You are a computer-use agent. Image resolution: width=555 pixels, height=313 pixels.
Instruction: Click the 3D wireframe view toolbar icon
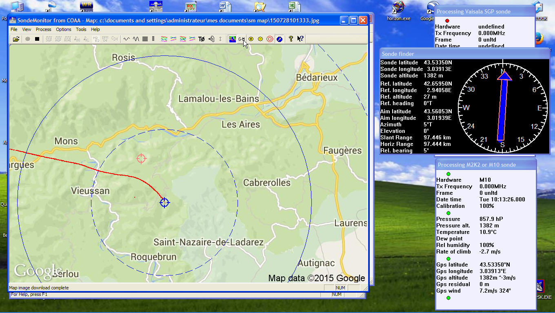tap(211, 39)
